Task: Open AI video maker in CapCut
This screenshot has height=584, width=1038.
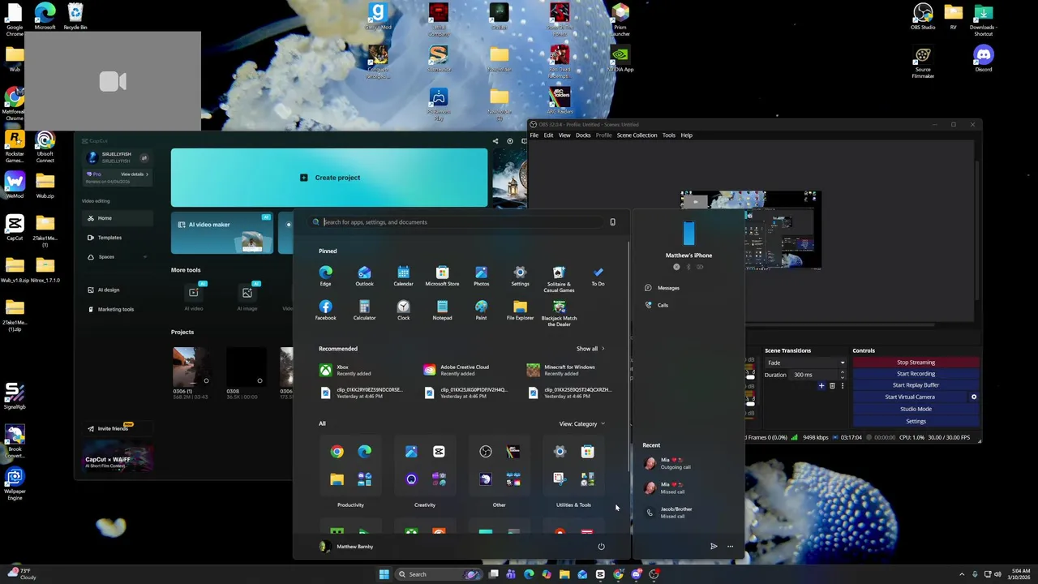Action: tap(221, 233)
